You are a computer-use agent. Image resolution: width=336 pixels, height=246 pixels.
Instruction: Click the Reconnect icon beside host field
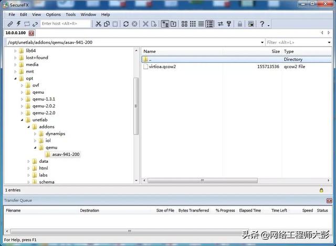coord(35,24)
